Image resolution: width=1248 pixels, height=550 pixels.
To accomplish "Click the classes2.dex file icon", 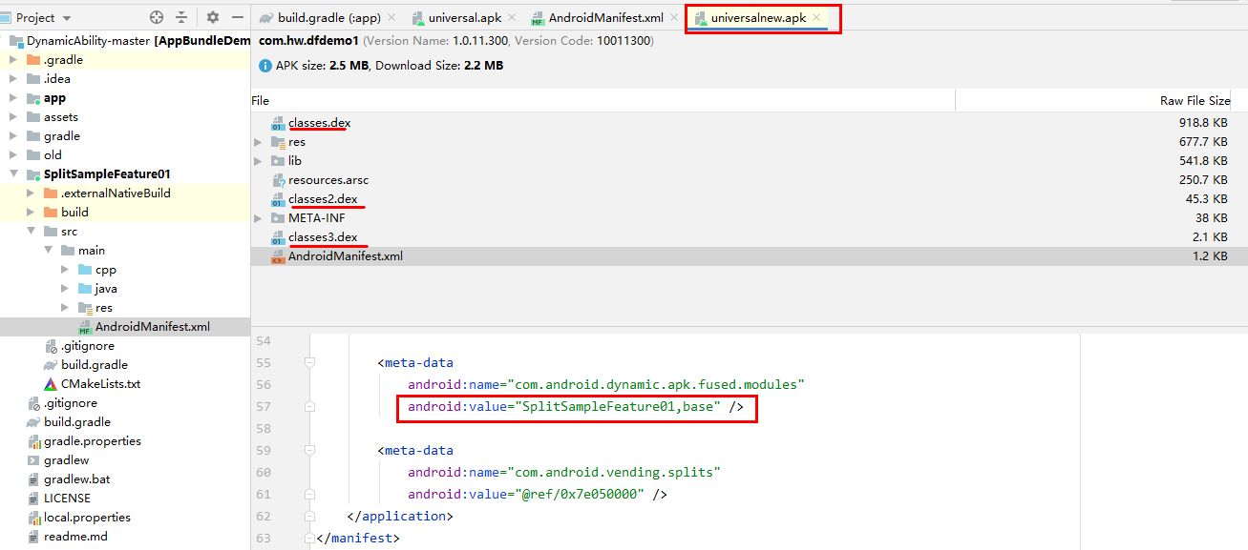I will (x=279, y=199).
